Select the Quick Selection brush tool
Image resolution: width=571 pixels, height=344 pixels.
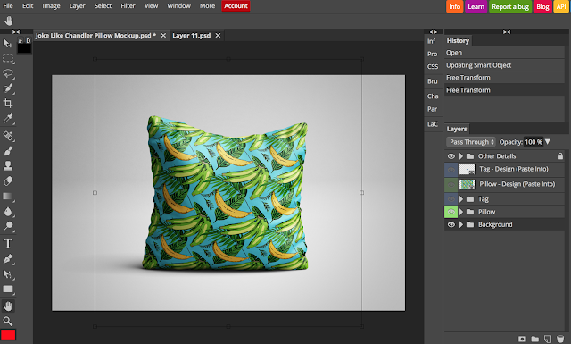[x=8, y=88]
